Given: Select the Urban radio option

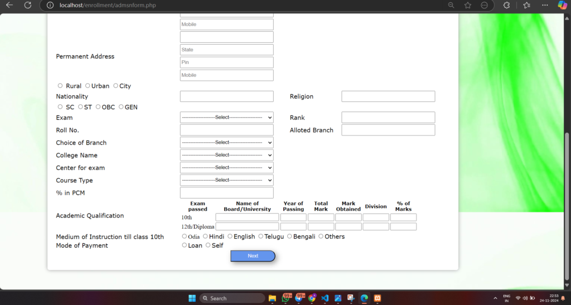Looking at the screenshot, I should 88,86.
